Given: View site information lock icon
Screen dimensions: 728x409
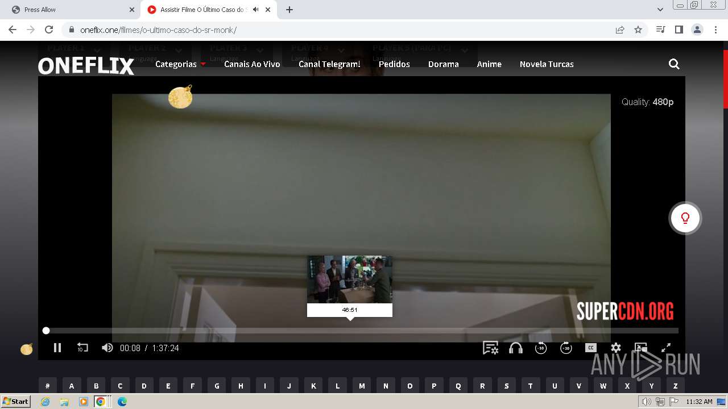Looking at the screenshot, I should pyautogui.click(x=71, y=30).
